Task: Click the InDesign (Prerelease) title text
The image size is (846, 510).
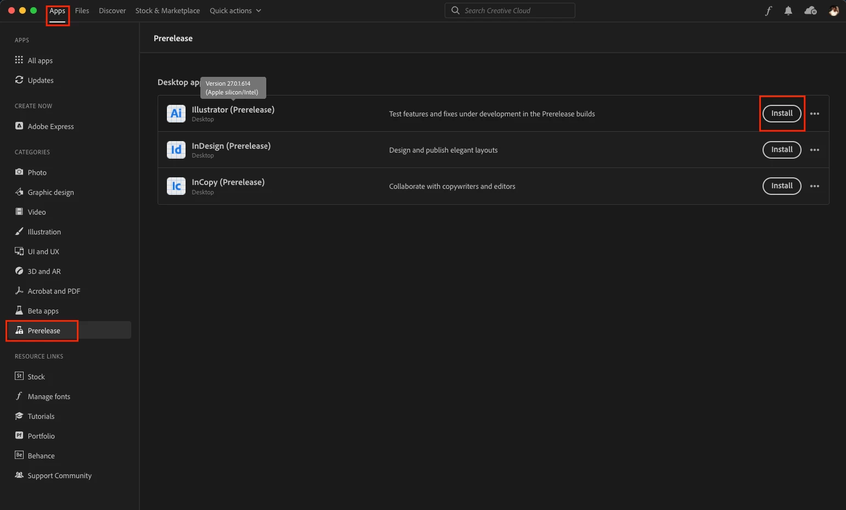Action: (231, 146)
